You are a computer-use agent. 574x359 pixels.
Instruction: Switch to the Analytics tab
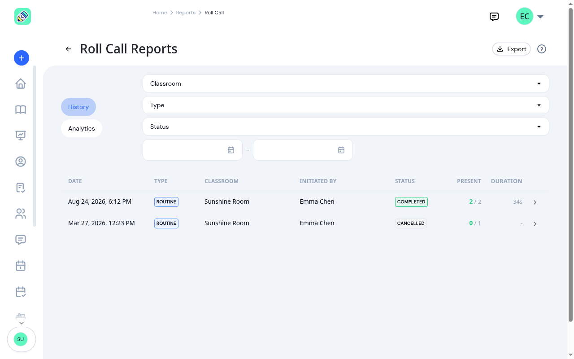click(x=82, y=128)
